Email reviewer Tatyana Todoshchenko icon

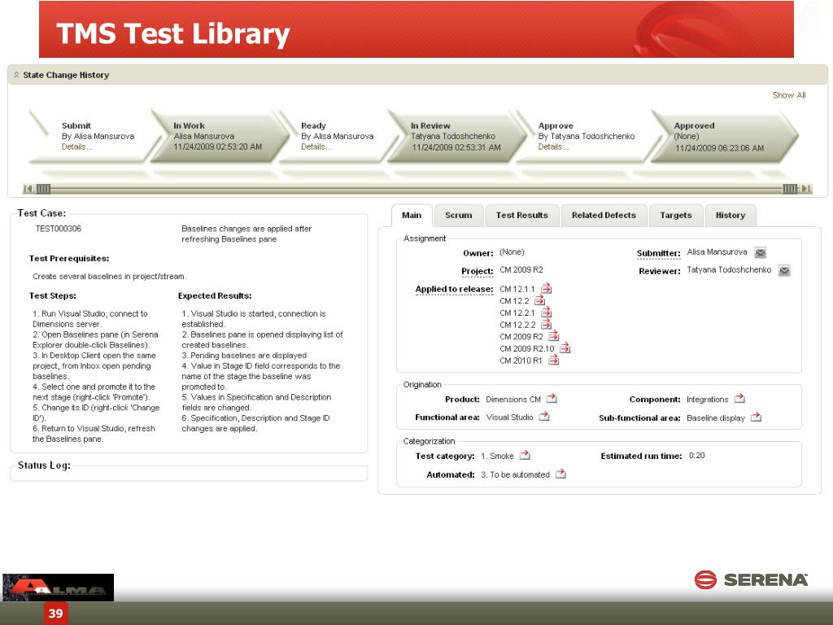[784, 271]
